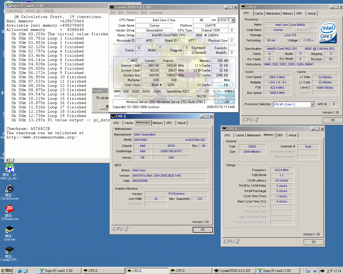Click the taskbar clock showing 11:14
343x274 pixels.
[334, 271]
